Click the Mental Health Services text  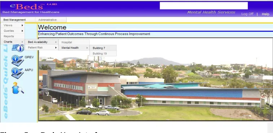pos(211,12)
